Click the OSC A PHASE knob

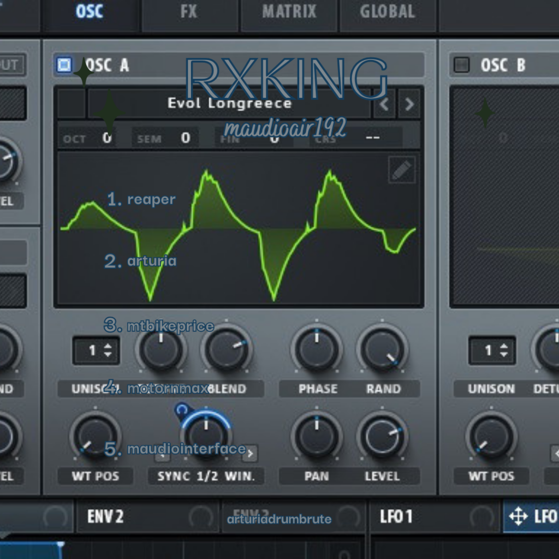click(317, 349)
